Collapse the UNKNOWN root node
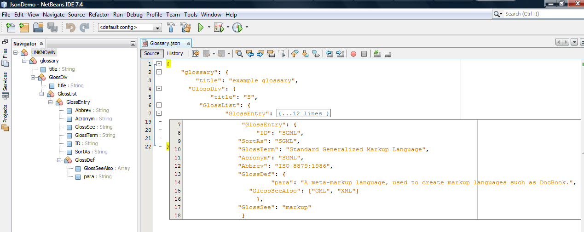Viewport: 584px width, 232px height. pyautogui.click(x=15, y=52)
